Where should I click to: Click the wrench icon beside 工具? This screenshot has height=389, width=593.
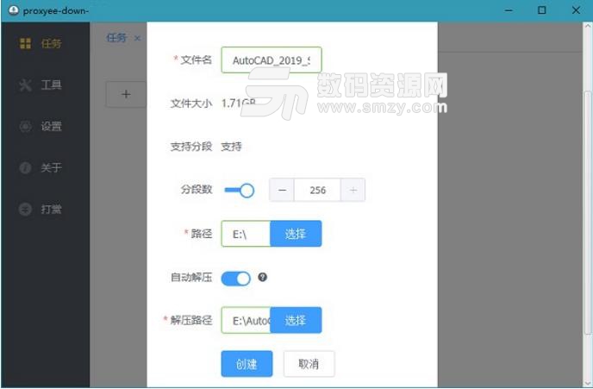(x=25, y=85)
